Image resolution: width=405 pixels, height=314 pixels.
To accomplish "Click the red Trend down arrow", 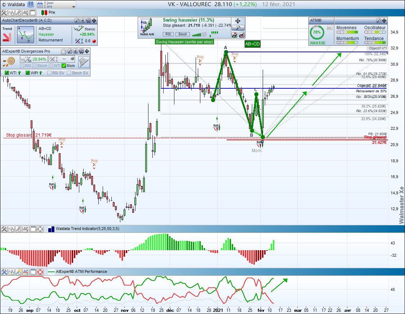I will (x=7, y=37).
